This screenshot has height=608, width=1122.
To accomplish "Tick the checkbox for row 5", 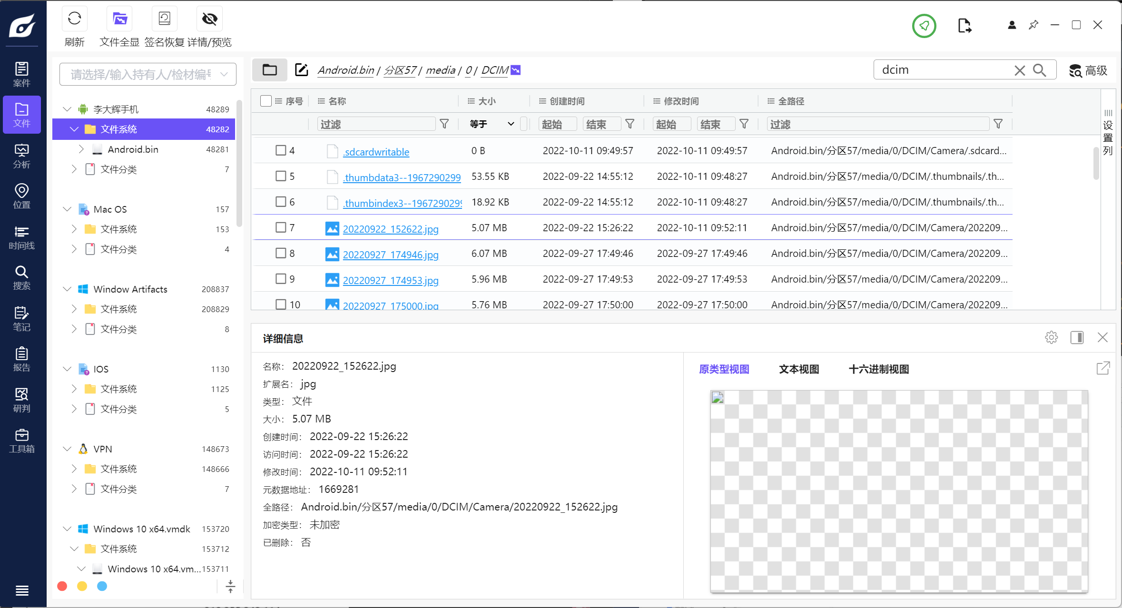I will point(281,176).
